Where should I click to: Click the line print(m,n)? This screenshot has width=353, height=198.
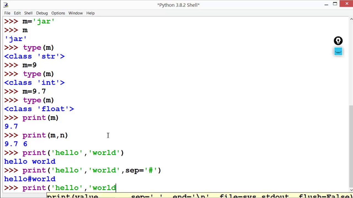point(36,135)
